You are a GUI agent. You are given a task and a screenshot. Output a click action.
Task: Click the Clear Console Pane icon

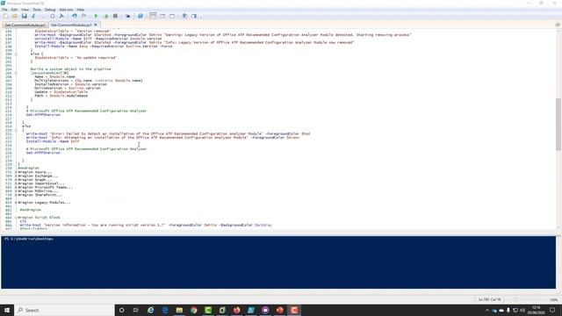[61, 16]
